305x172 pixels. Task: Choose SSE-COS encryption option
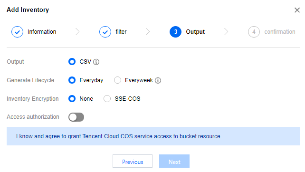pyautogui.click(x=107, y=99)
